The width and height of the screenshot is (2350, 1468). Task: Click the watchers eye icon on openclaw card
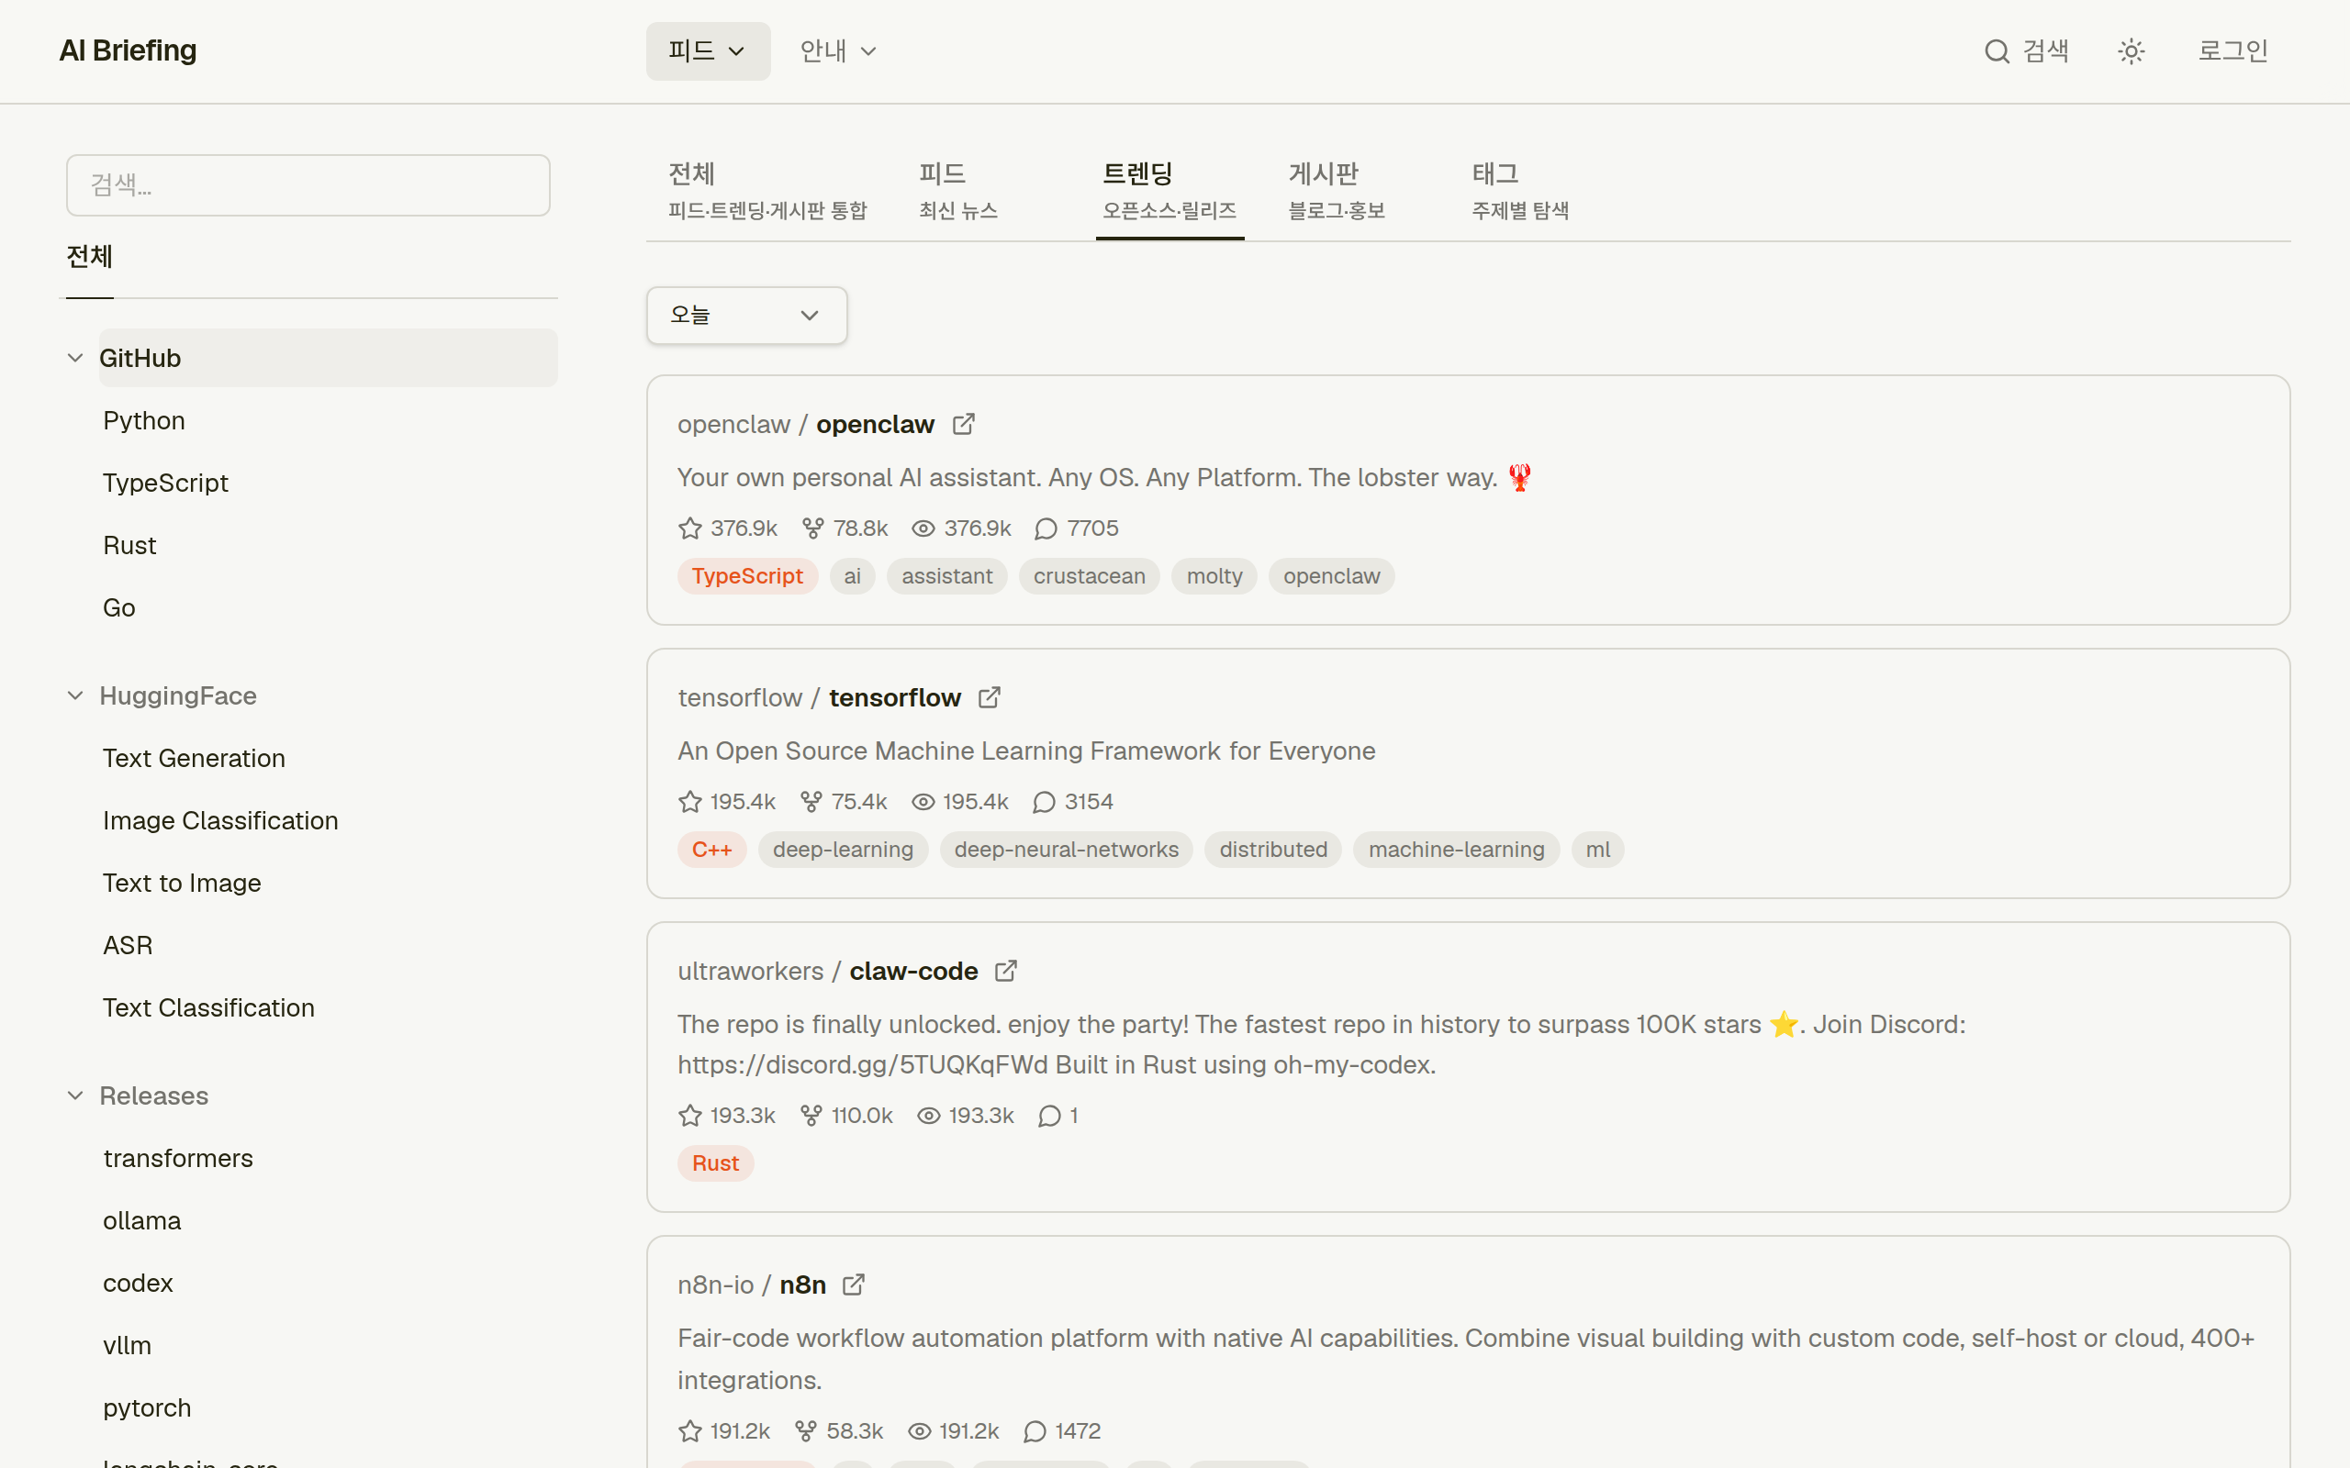(x=923, y=528)
